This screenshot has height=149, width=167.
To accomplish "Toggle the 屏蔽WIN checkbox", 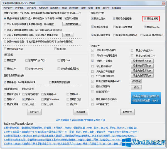I will point(23,99).
